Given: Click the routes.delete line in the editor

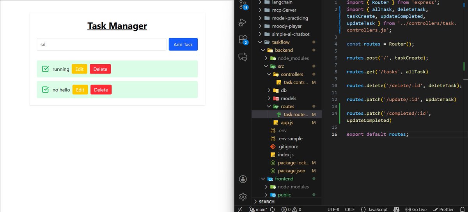Looking at the screenshot, I should (404, 86).
